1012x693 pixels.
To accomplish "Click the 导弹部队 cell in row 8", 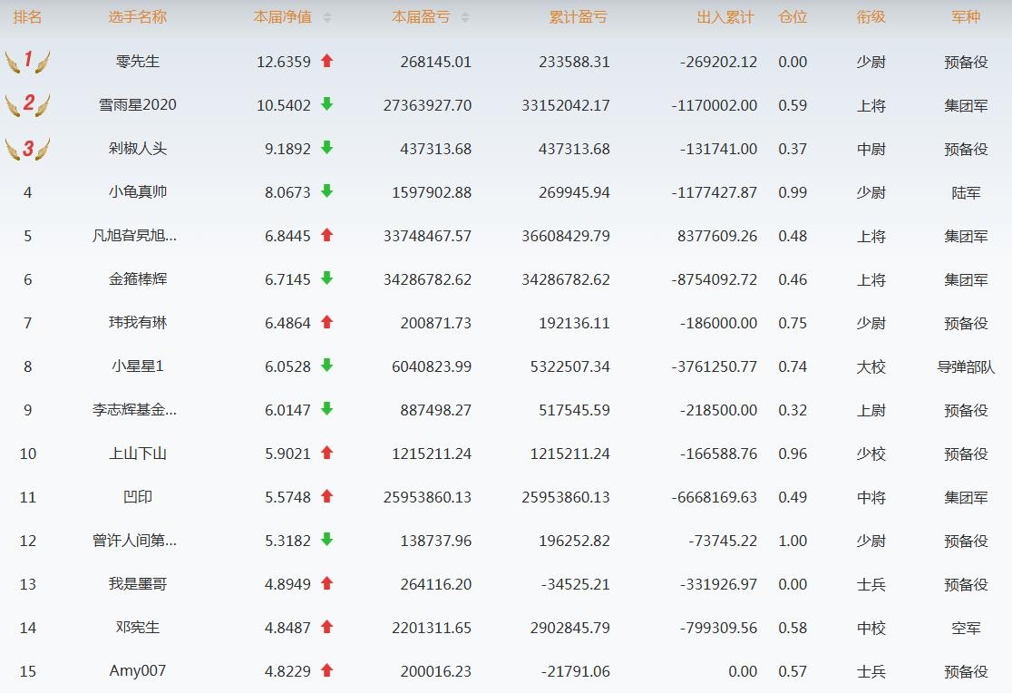I will click(x=966, y=366).
